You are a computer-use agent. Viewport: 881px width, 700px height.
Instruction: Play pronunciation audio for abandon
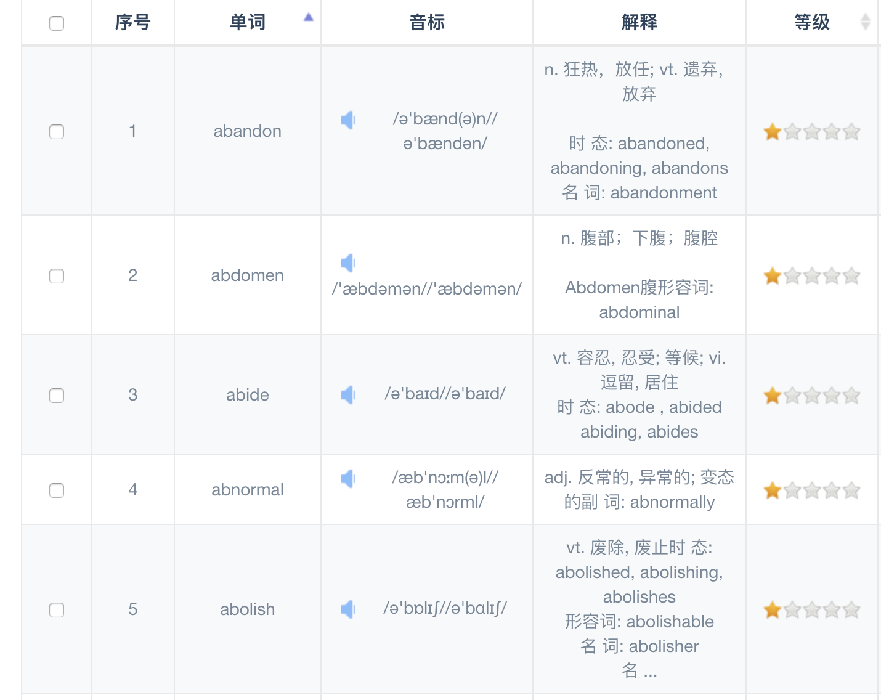tap(348, 120)
